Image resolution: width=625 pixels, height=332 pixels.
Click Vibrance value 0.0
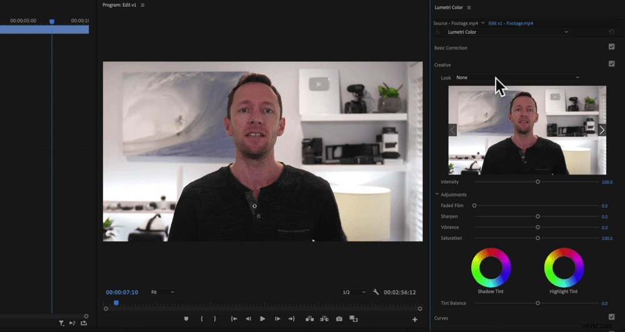pos(604,228)
